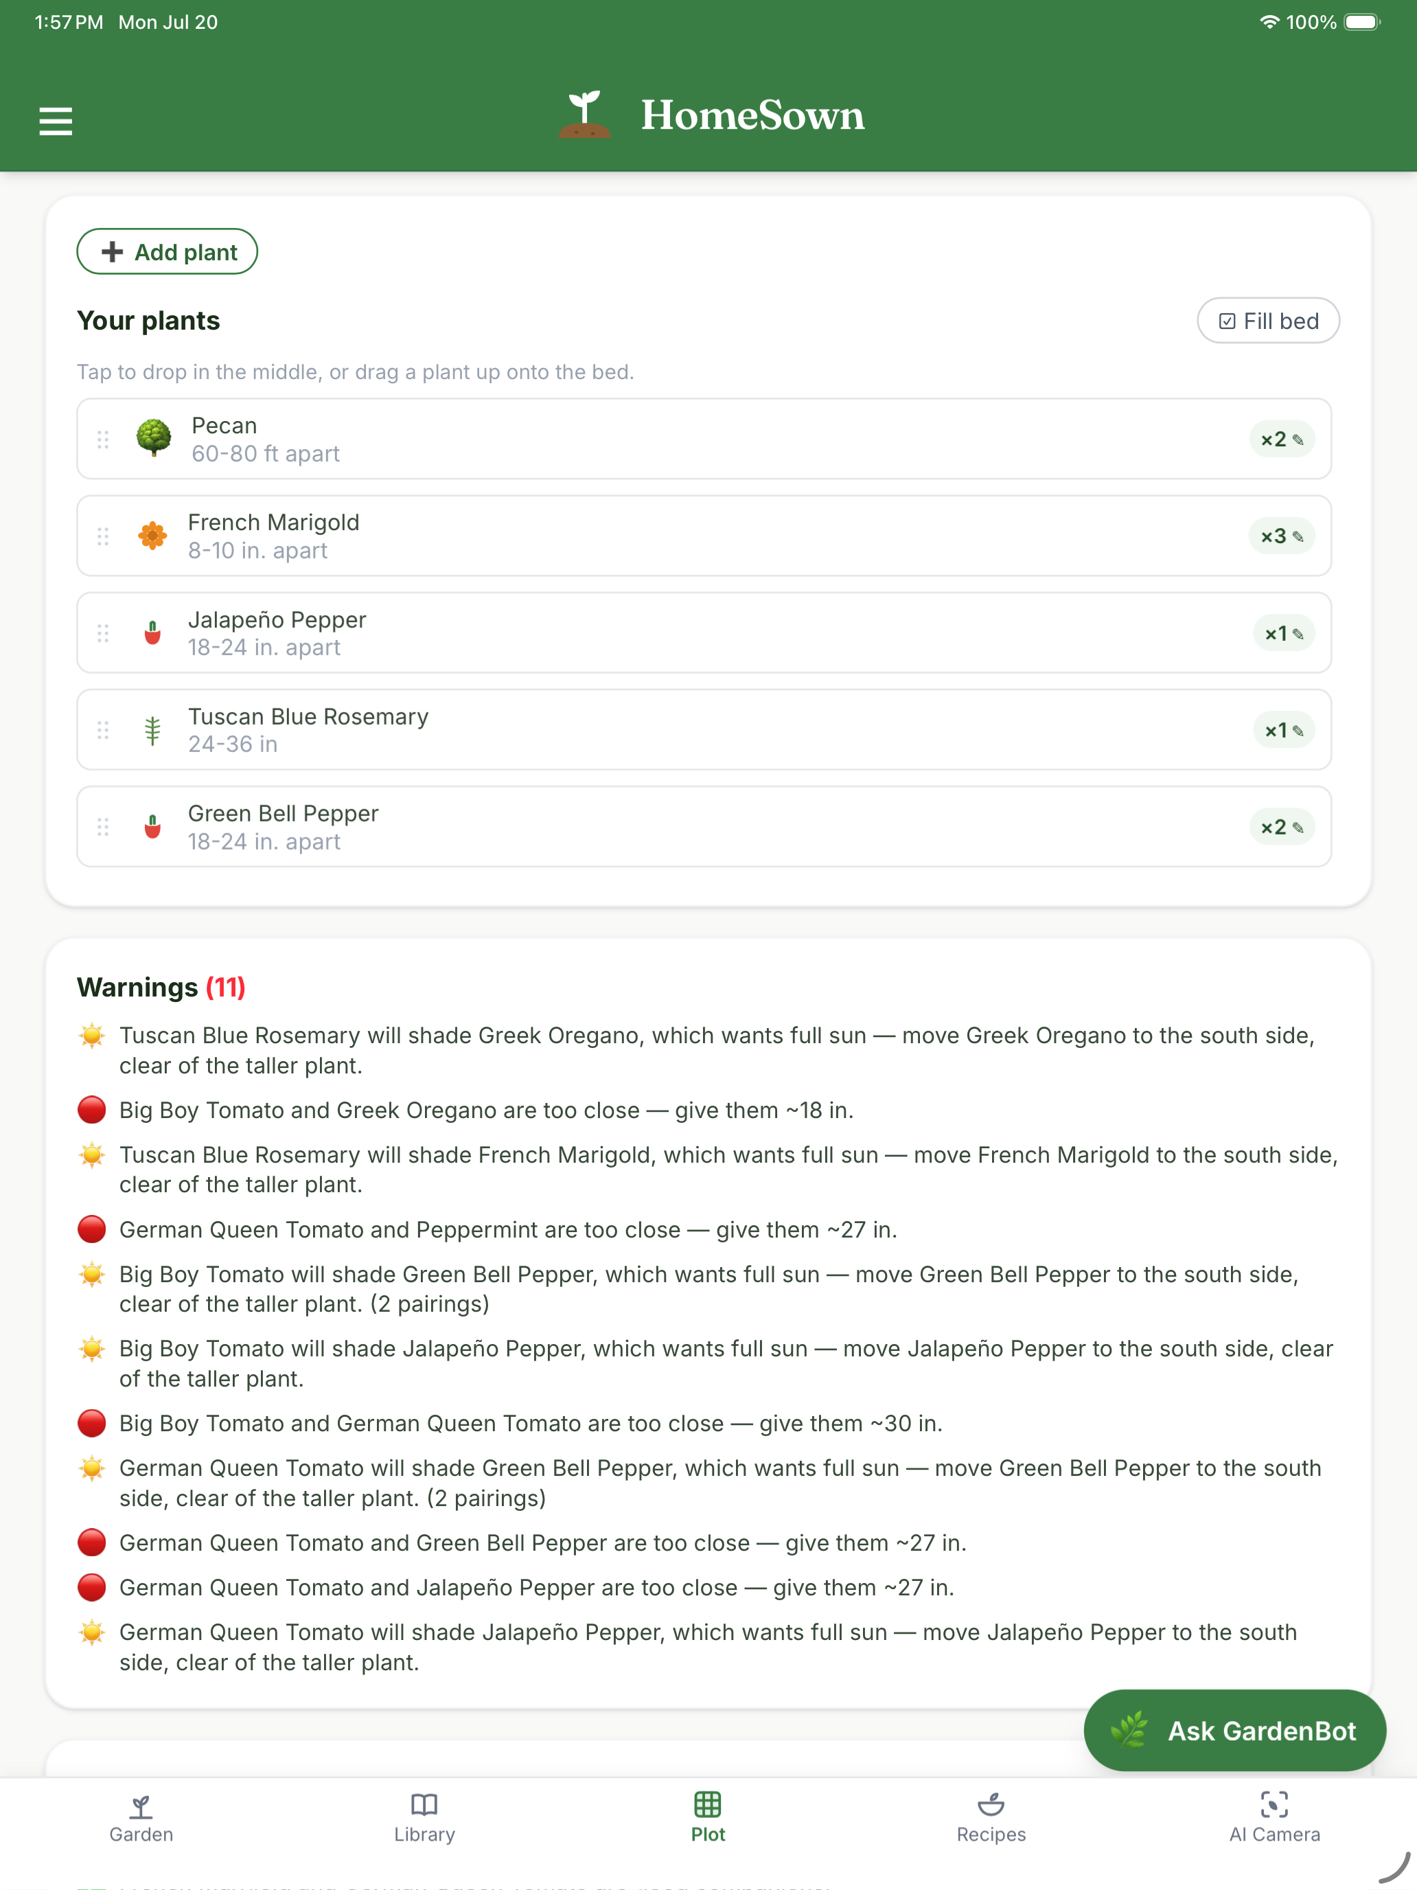This screenshot has height=1890, width=1417.
Task: Select the Tuscan Blue Rosemary plant row
Action: point(704,729)
